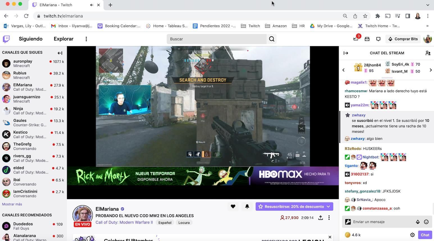Open Home - Tableau bookmark
The height and width of the screenshot is (241, 434).
pos(167,26)
